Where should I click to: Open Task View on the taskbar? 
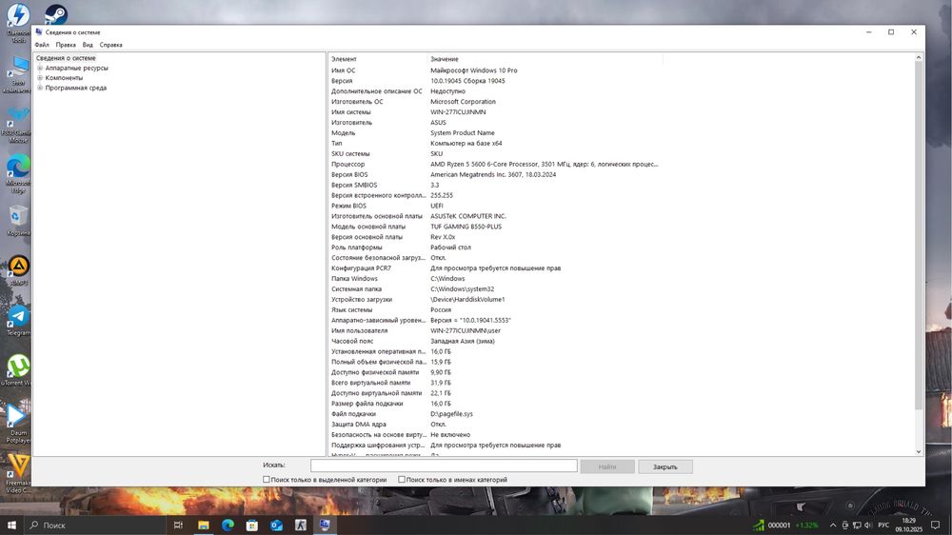(x=178, y=525)
